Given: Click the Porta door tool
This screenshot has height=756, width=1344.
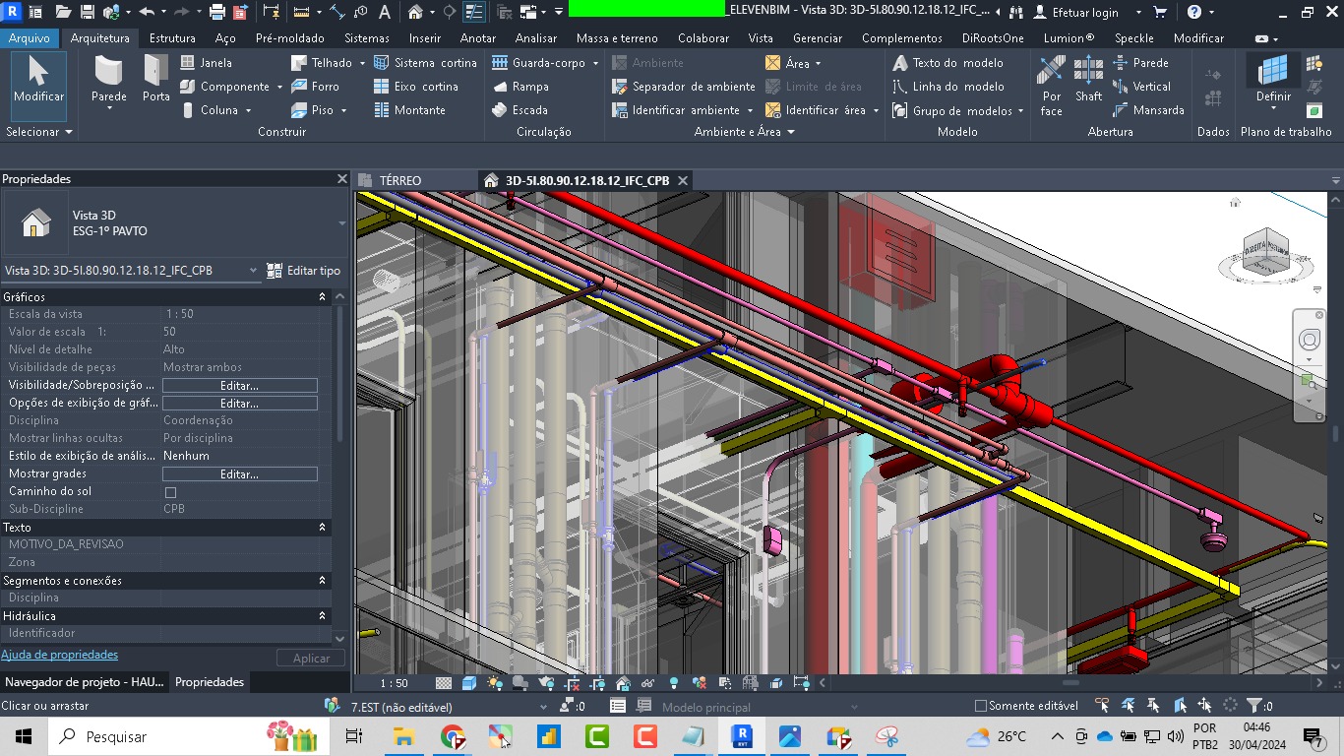Looking at the screenshot, I should tap(155, 79).
